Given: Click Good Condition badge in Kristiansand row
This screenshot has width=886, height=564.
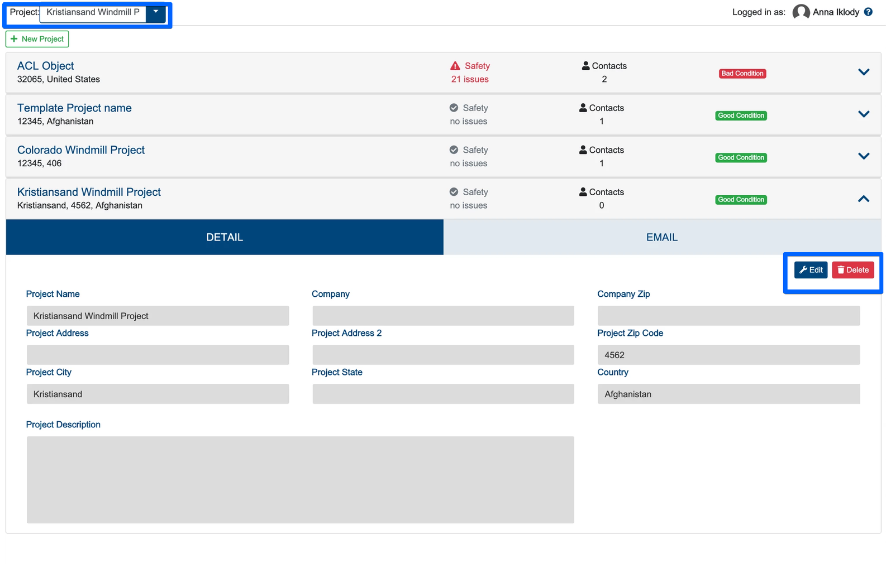Looking at the screenshot, I should click(x=741, y=200).
